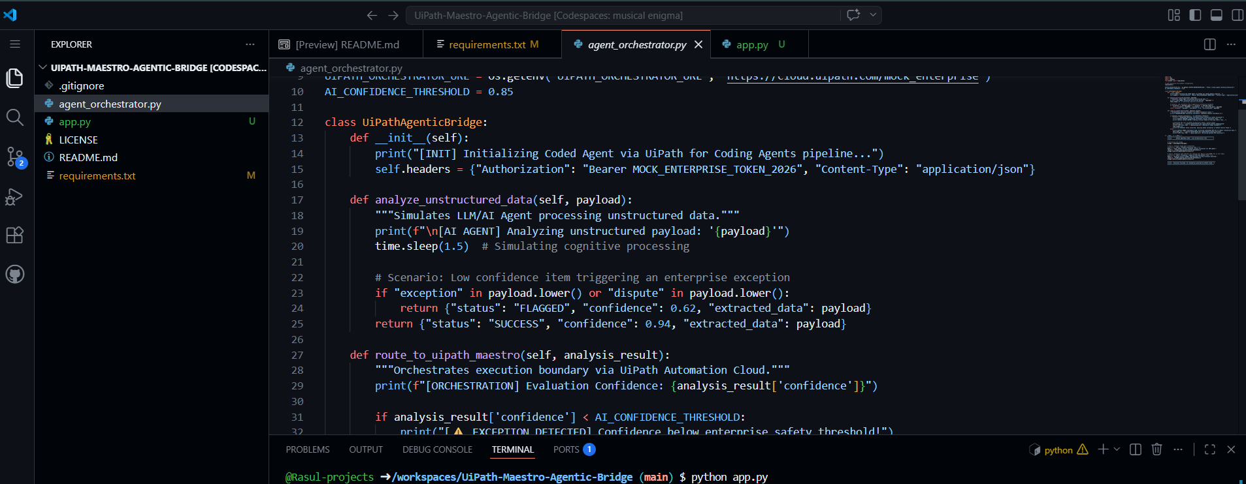
Task: Open the Extensions view
Action: point(14,235)
